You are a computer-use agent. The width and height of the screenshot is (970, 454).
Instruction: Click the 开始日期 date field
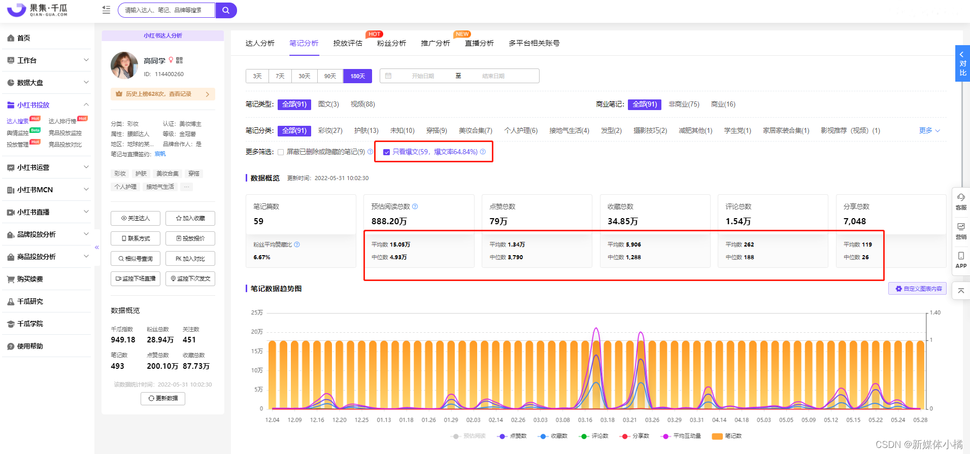point(423,76)
